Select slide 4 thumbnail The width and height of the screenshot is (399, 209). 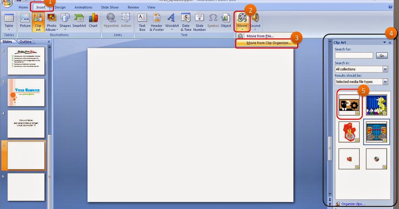coord(26,124)
